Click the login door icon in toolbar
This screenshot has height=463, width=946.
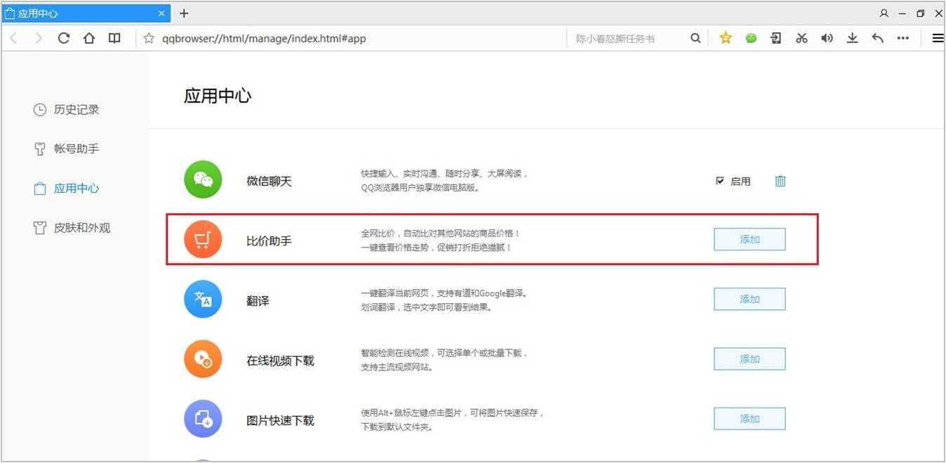[x=776, y=39]
